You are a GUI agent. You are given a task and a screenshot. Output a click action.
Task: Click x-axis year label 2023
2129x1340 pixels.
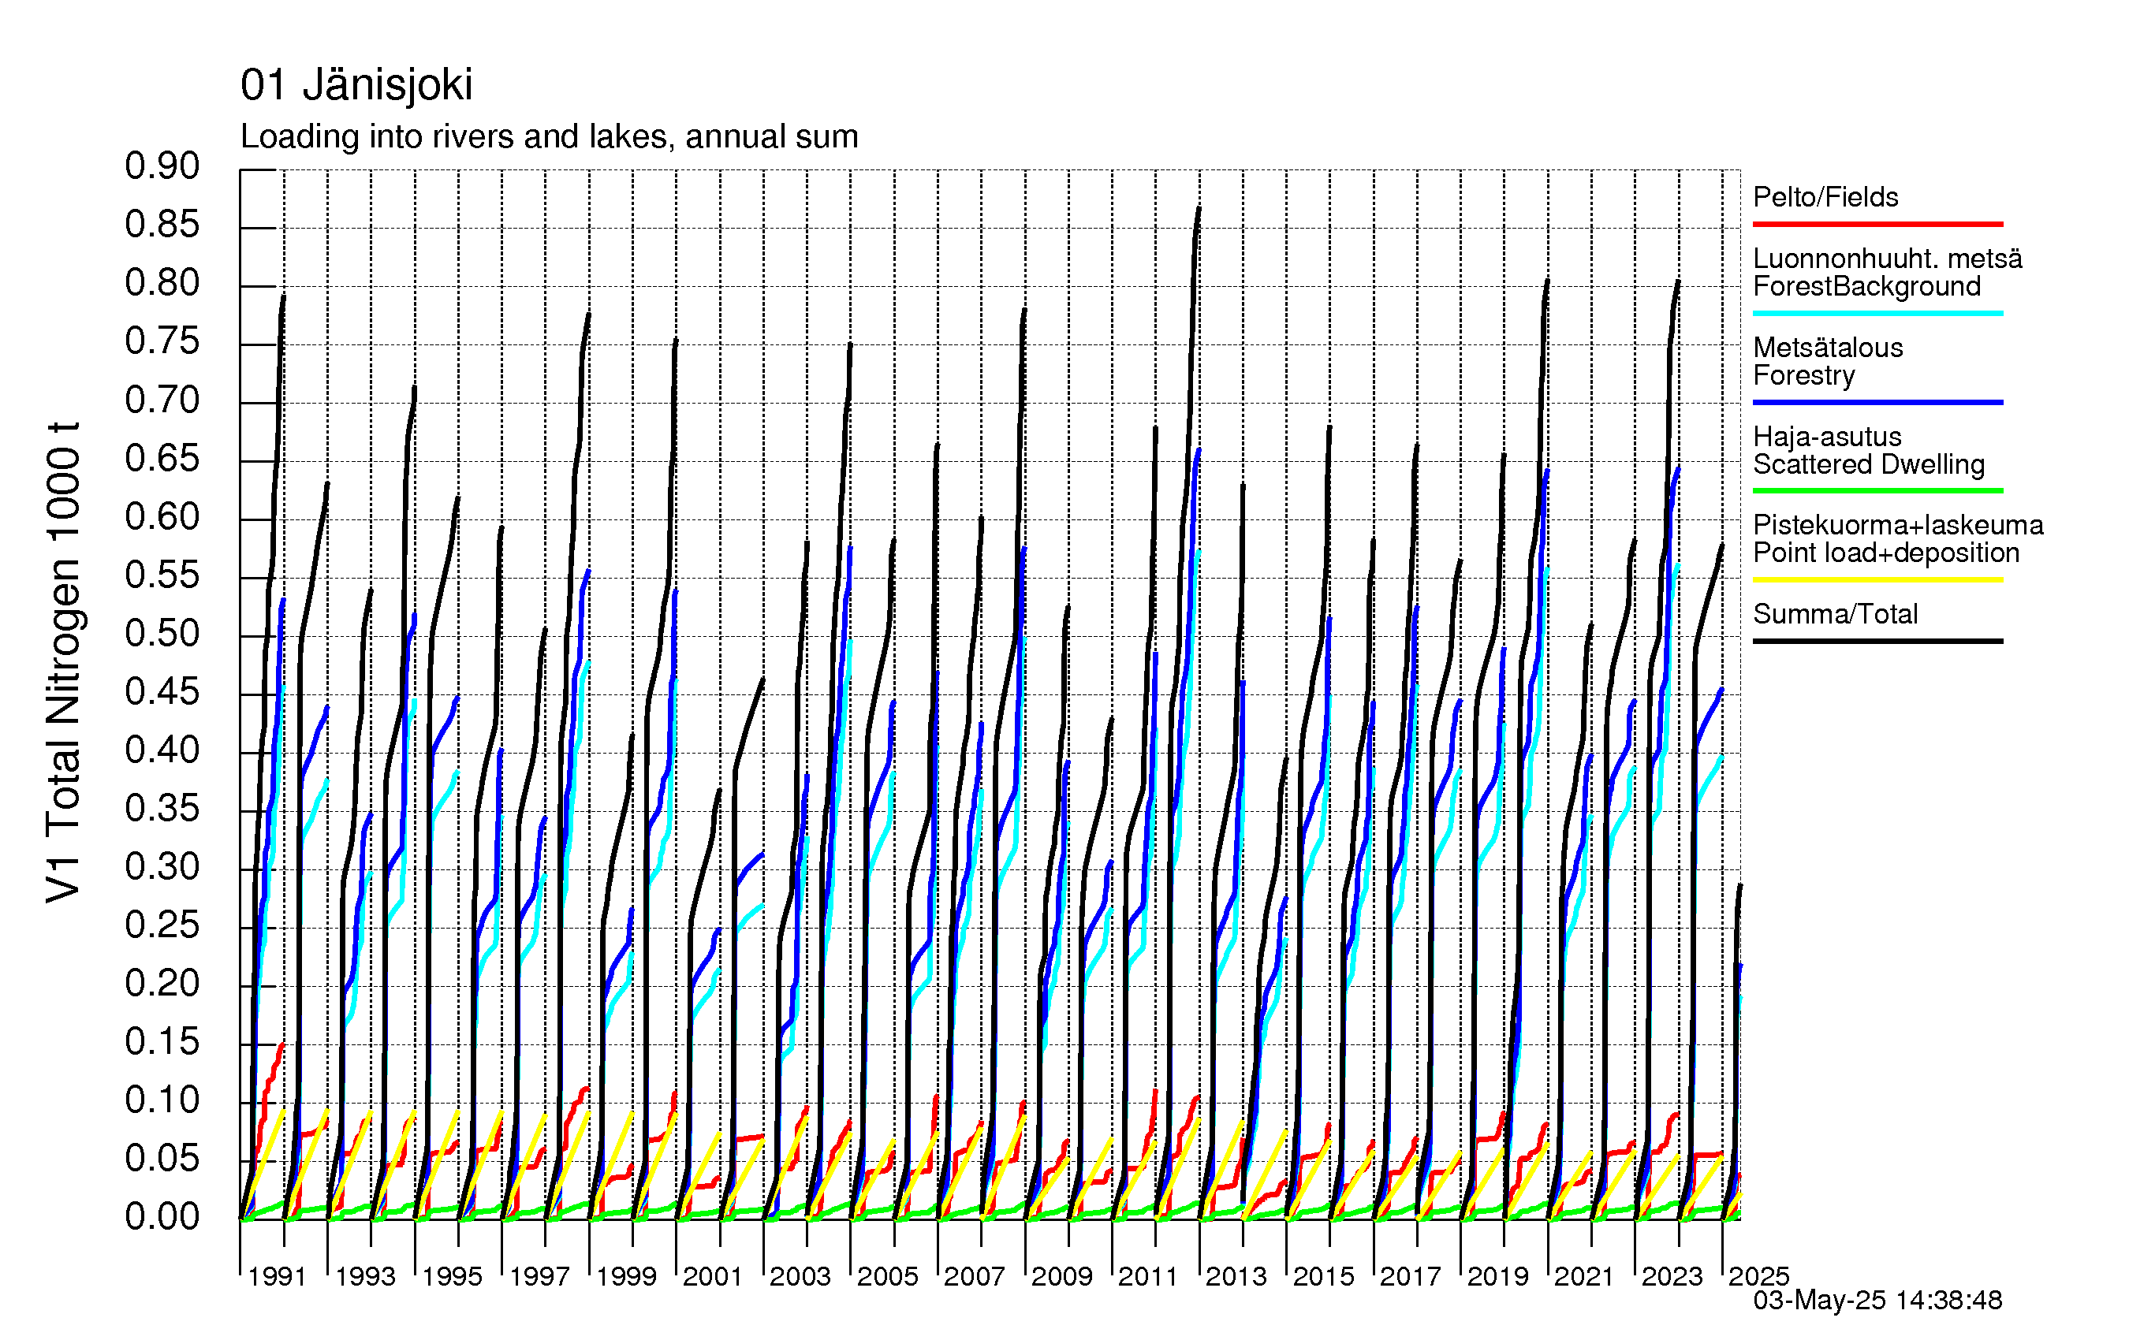(1672, 1276)
